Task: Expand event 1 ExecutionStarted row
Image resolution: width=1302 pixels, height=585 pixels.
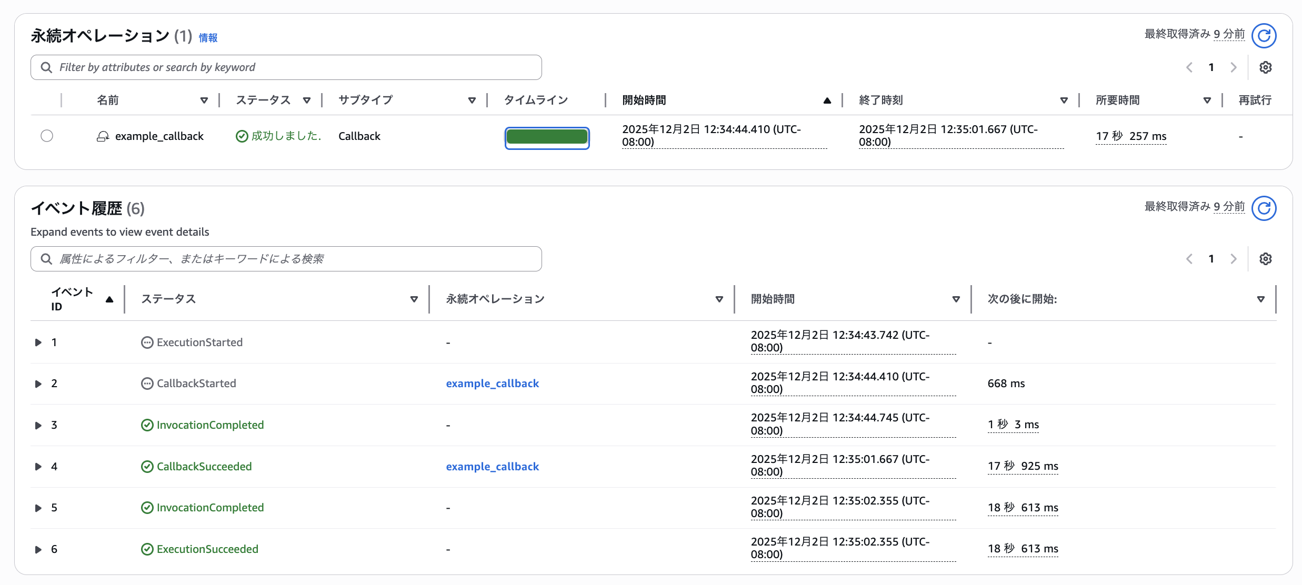Action: [38, 342]
